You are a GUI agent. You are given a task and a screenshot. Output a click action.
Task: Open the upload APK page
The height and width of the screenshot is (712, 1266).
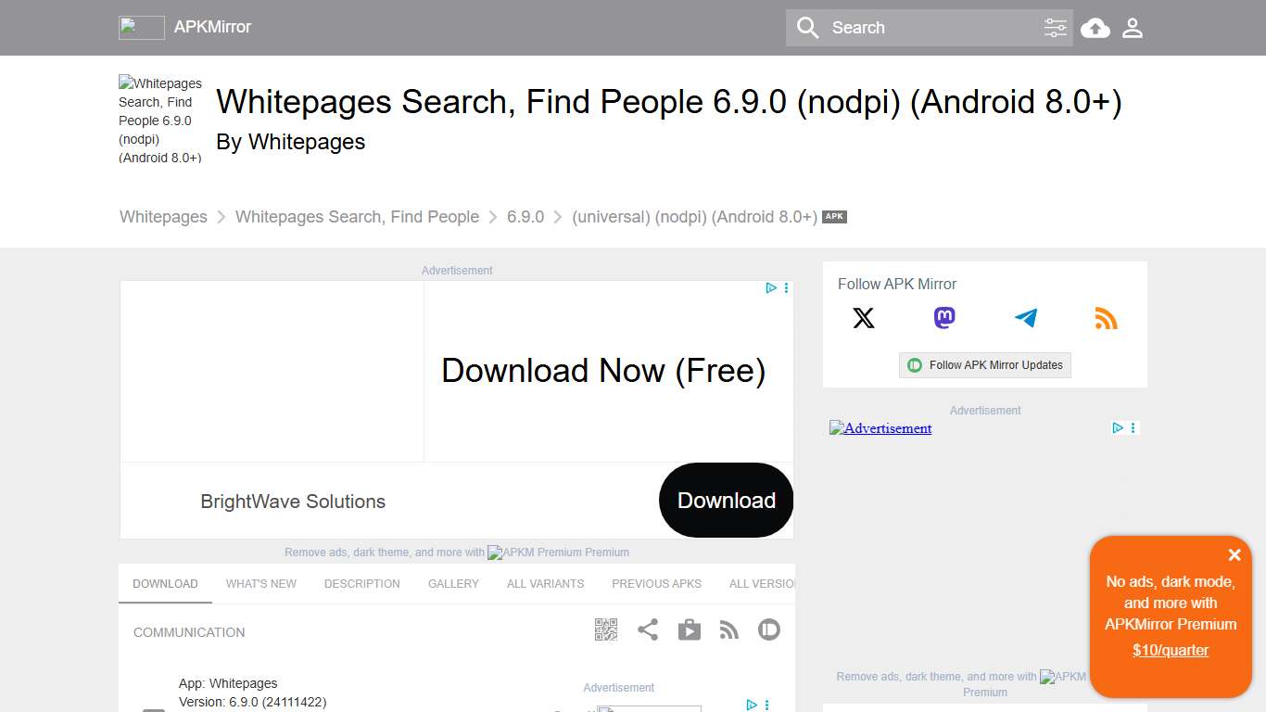click(x=1095, y=28)
